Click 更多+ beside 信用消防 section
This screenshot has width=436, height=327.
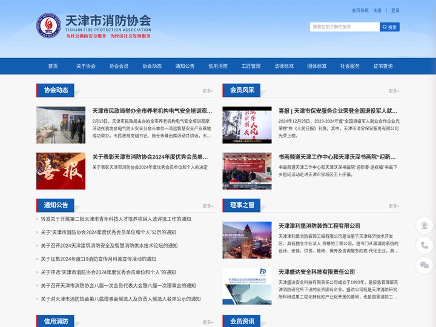[208, 322]
